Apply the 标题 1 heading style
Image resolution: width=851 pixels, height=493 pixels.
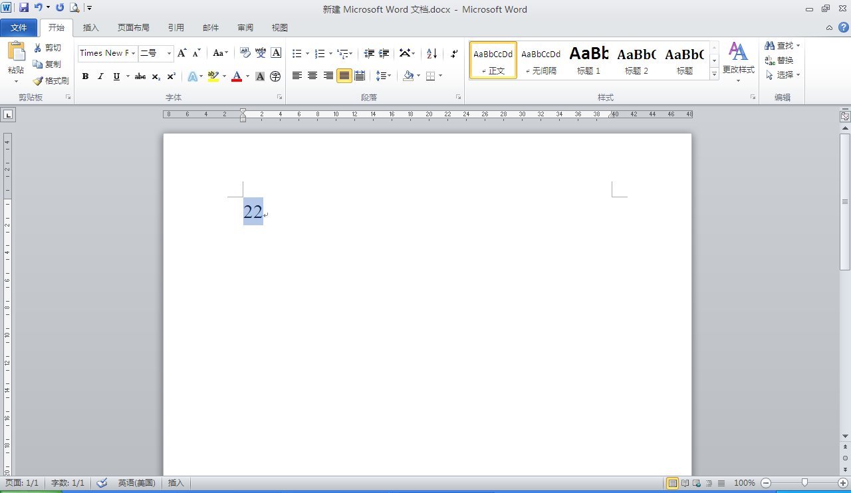click(x=588, y=60)
